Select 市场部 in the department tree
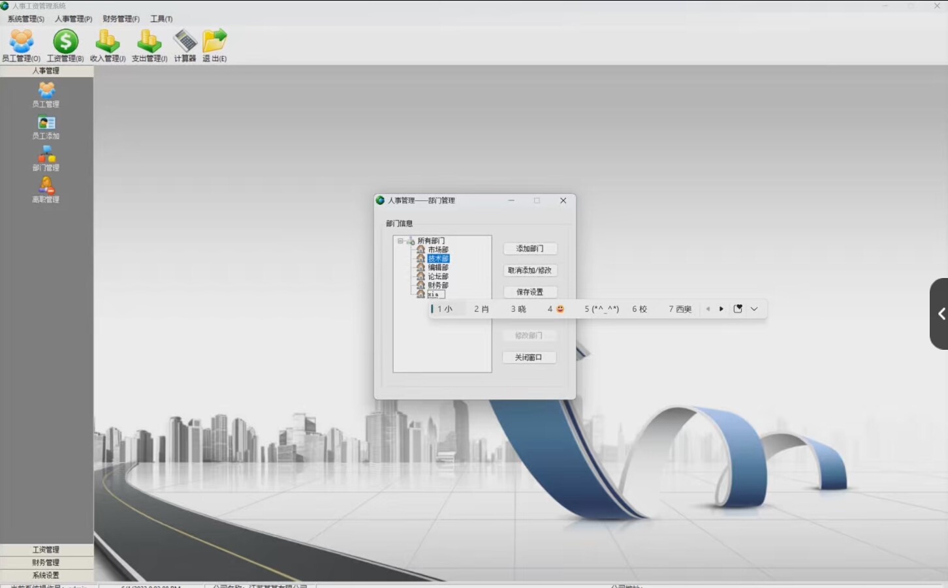 [x=438, y=250]
